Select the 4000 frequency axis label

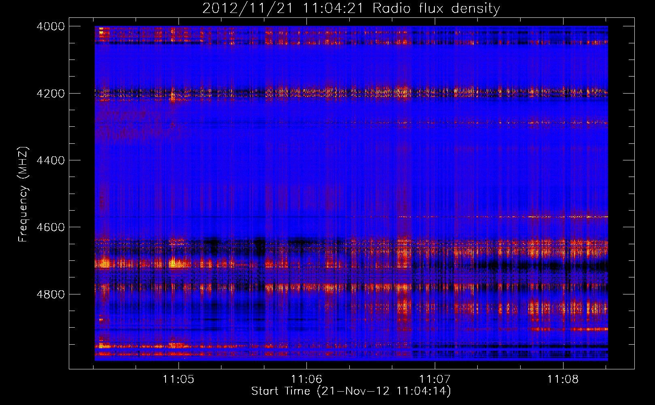click(x=51, y=26)
